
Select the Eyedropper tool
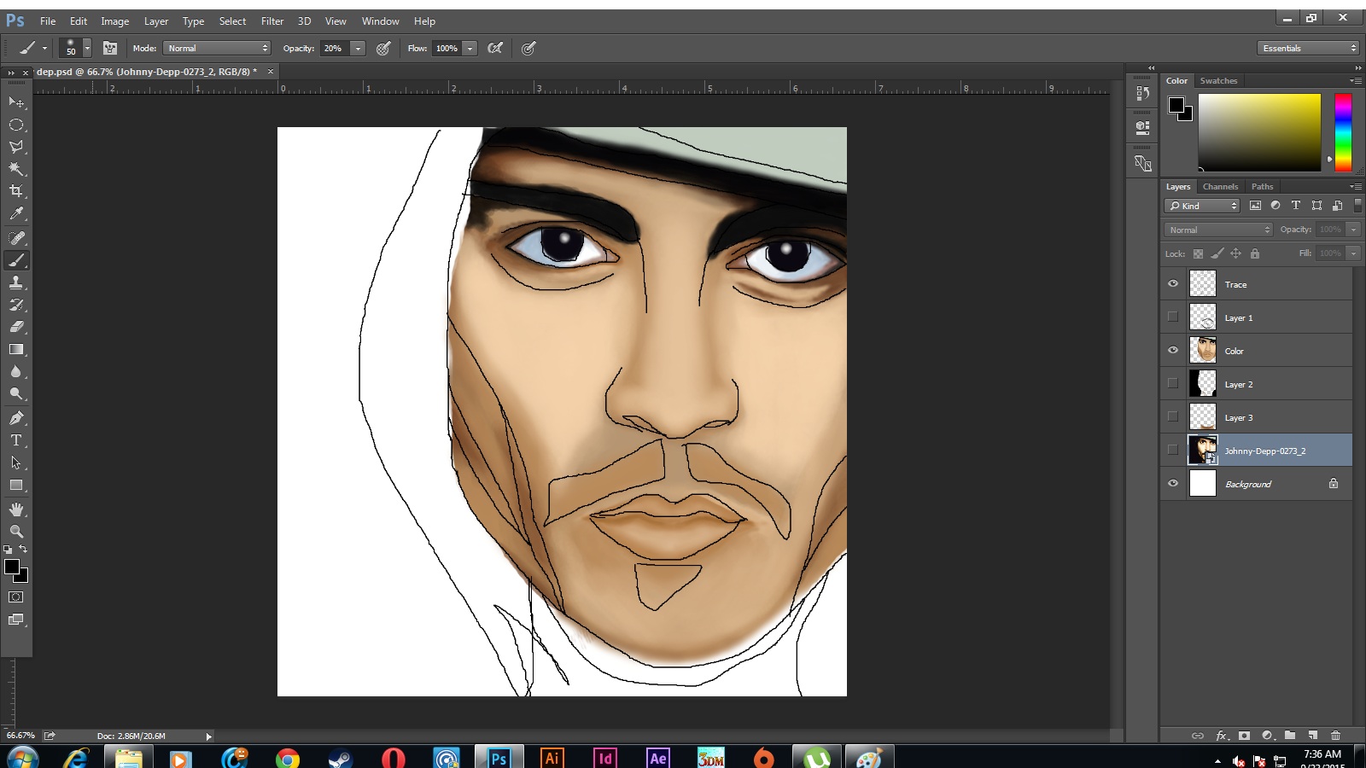(16, 213)
